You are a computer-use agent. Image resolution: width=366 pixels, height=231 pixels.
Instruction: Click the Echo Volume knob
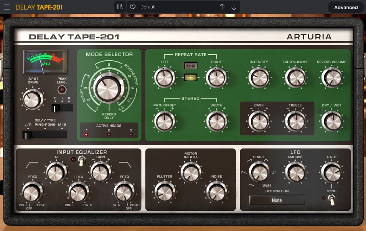coord(295,78)
